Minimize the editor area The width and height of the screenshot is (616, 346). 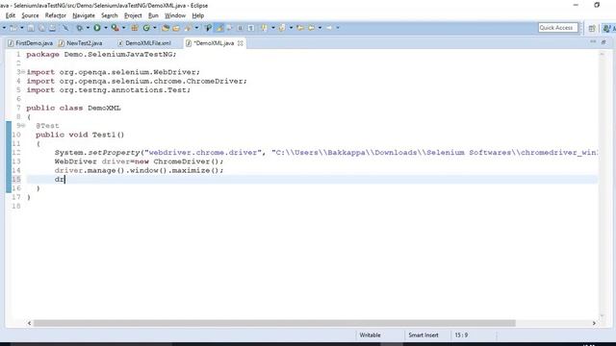click(593, 41)
